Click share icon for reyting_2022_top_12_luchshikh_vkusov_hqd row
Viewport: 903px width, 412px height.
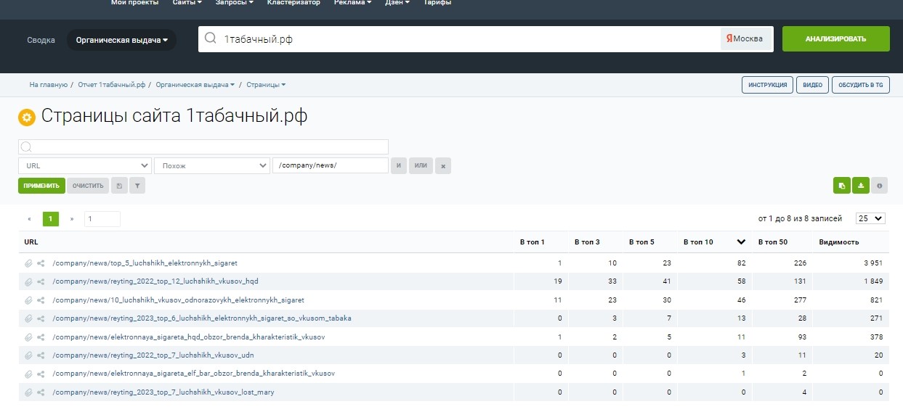41,281
